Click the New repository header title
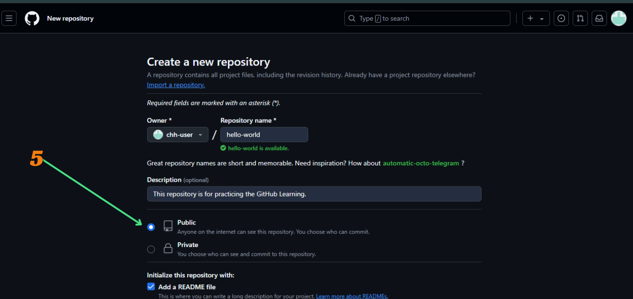Image resolution: width=633 pixels, height=299 pixels. click(70, 18)
